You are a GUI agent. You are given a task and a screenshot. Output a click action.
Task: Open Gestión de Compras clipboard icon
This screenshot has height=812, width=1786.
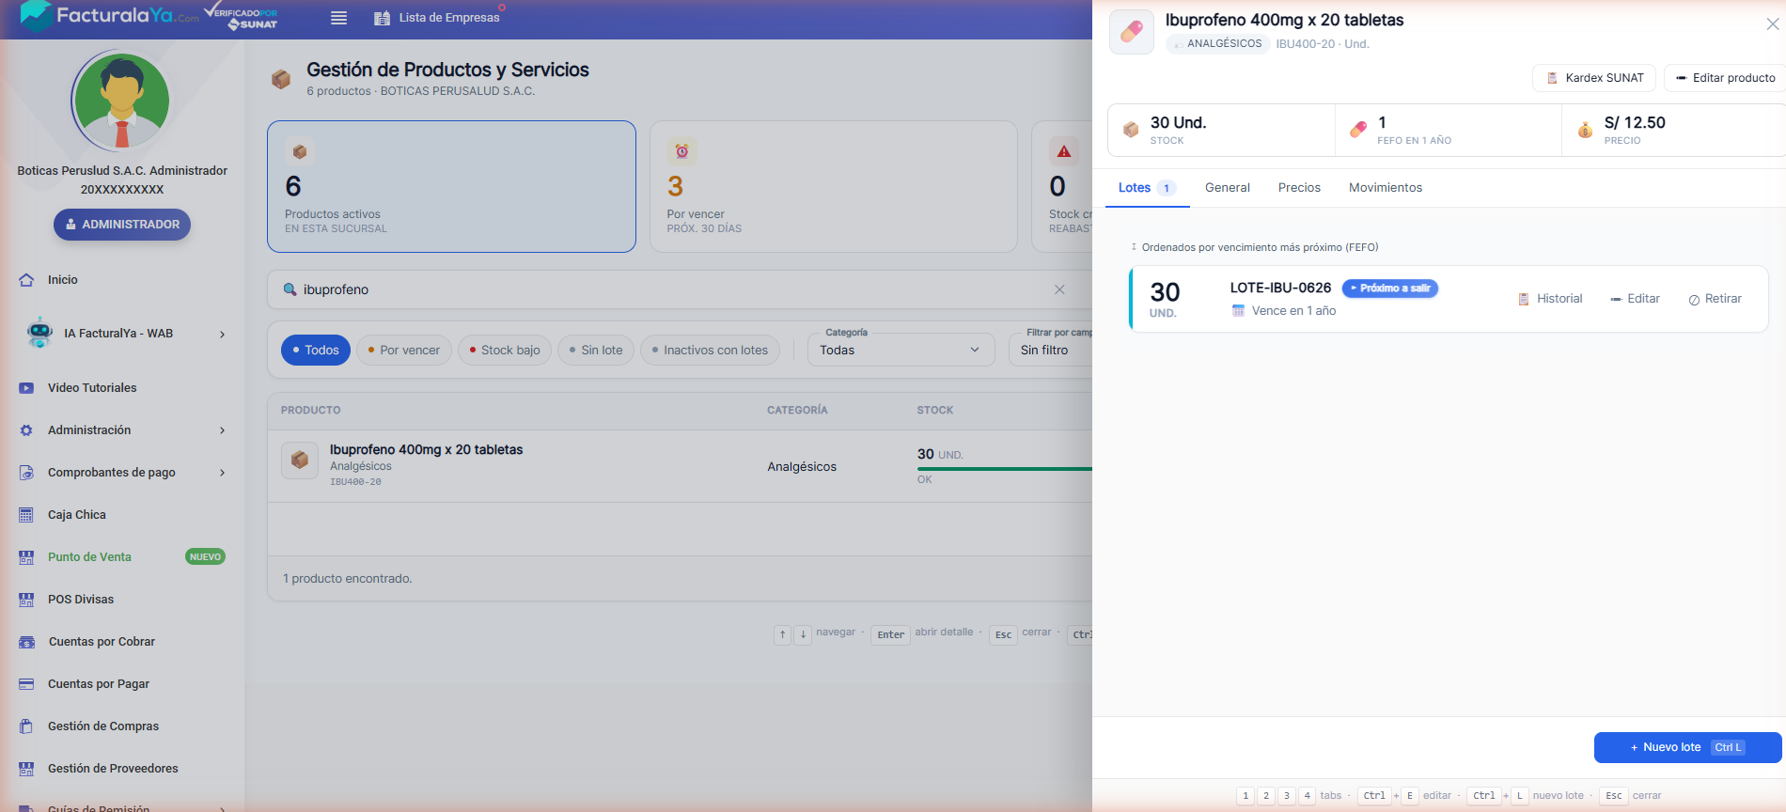(26, 726)
